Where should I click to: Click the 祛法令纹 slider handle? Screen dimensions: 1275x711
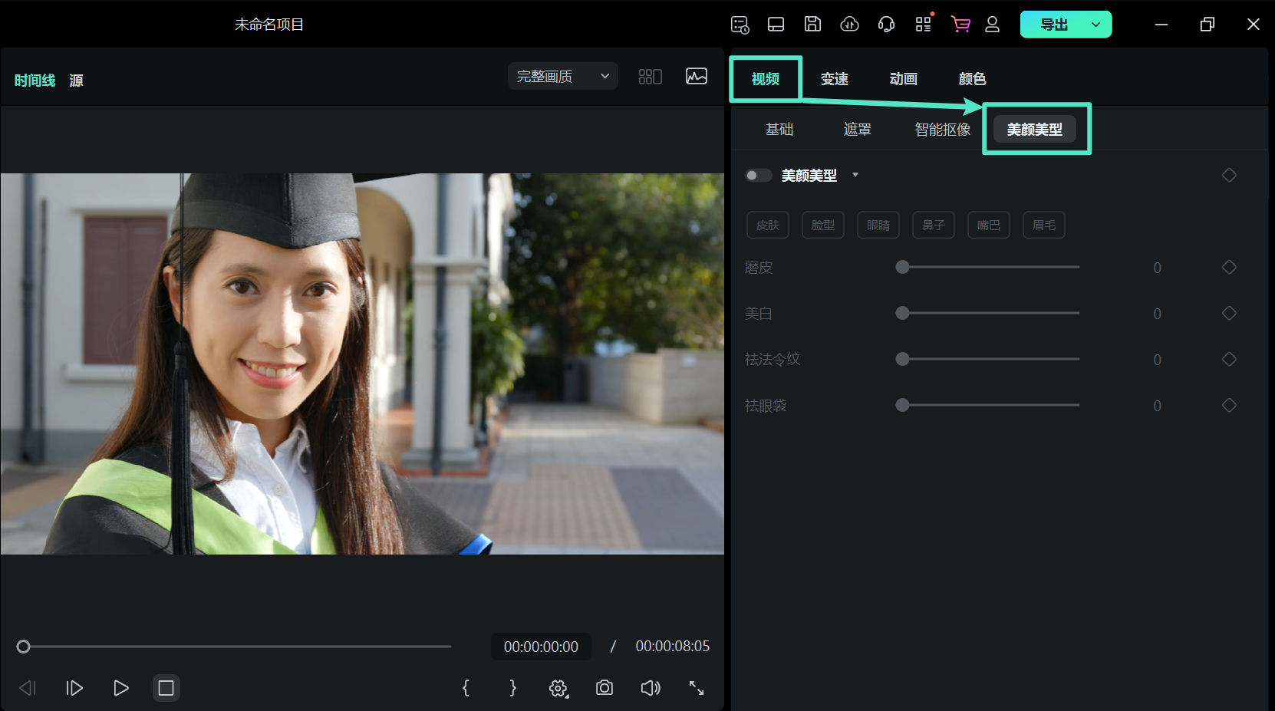[x=903, y=359]
